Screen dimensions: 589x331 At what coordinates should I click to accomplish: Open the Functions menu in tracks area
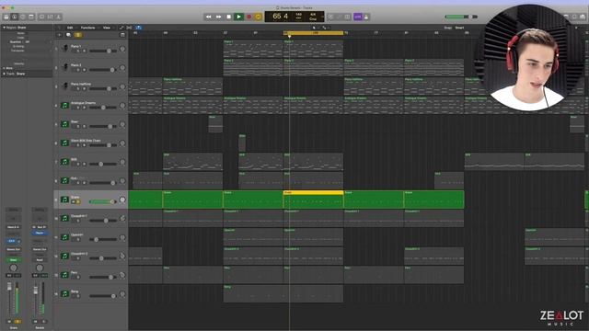pyautogui.click(x=88, y=28)
